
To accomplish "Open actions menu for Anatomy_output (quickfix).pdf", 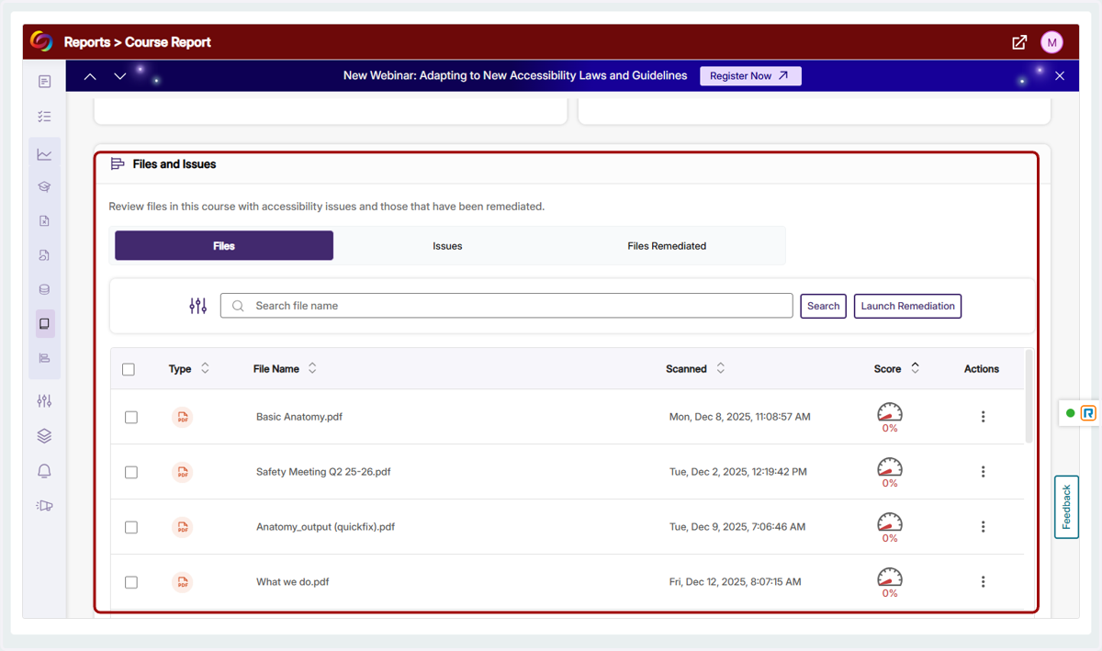I will [983, 527].
